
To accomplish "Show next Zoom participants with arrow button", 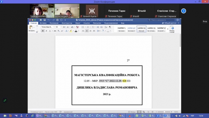I will pos(184,11).
